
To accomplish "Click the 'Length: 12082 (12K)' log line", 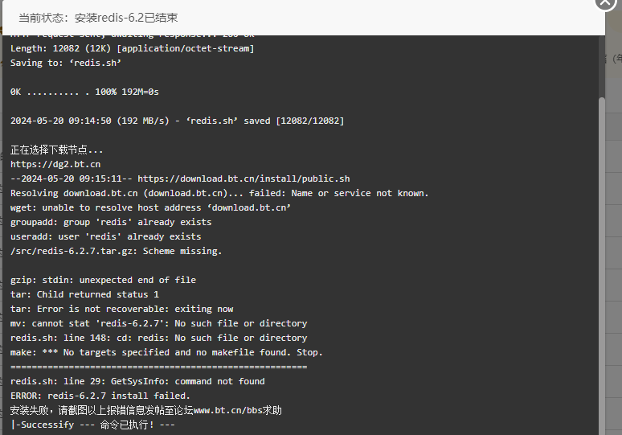I will 132,48.
